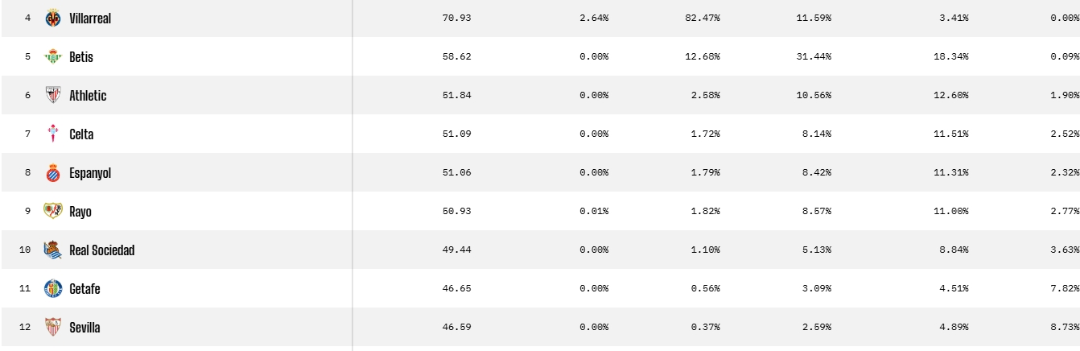
Task: Open the Betis team name link
Action: 81,57
